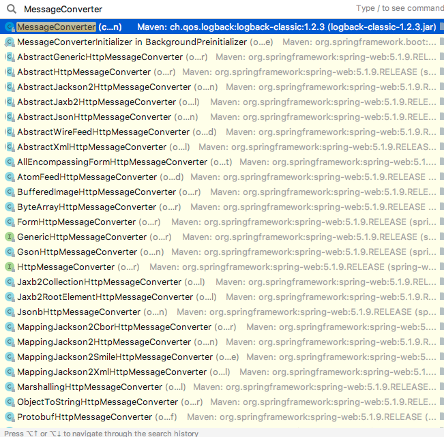Open FormHttpMessageConverter result
The width and height of the screenshot is (444, 437).
222,222
